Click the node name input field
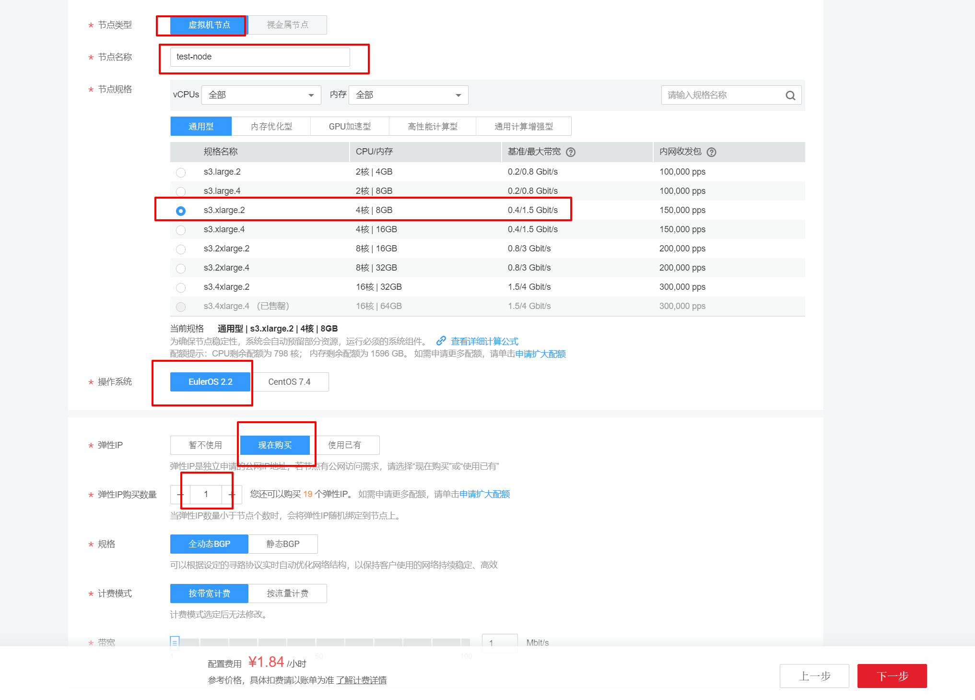975x700 pixels. tap(260, 57)
